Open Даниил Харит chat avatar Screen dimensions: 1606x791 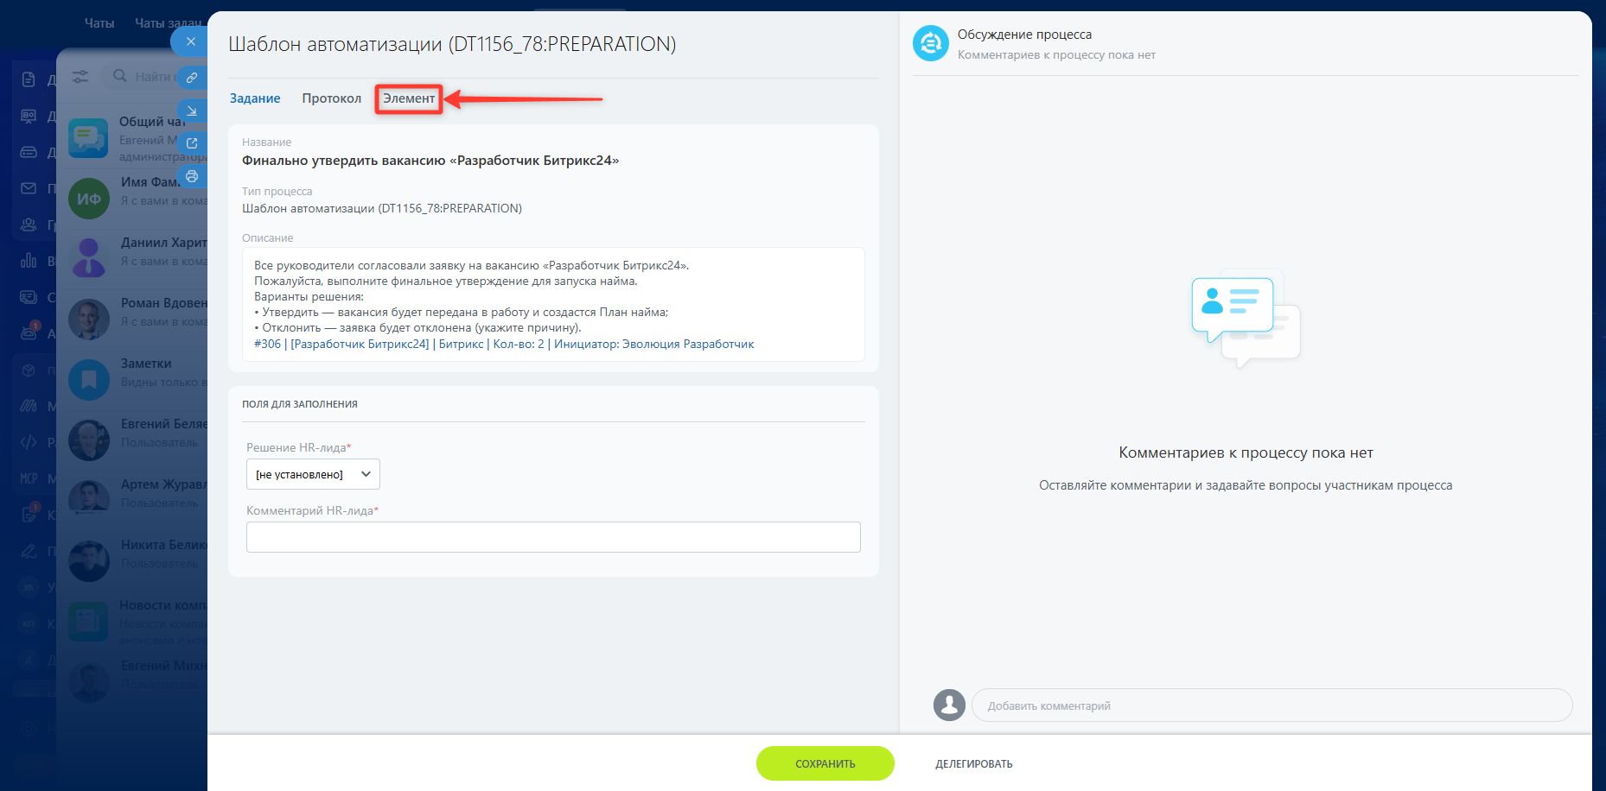(x=88, y=259)
